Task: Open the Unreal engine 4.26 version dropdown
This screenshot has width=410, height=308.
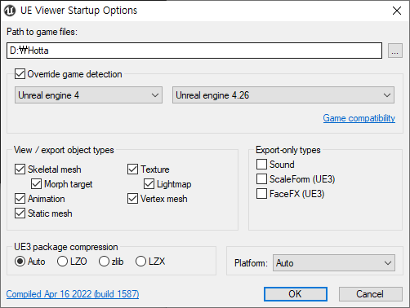Action: [283, 95]
